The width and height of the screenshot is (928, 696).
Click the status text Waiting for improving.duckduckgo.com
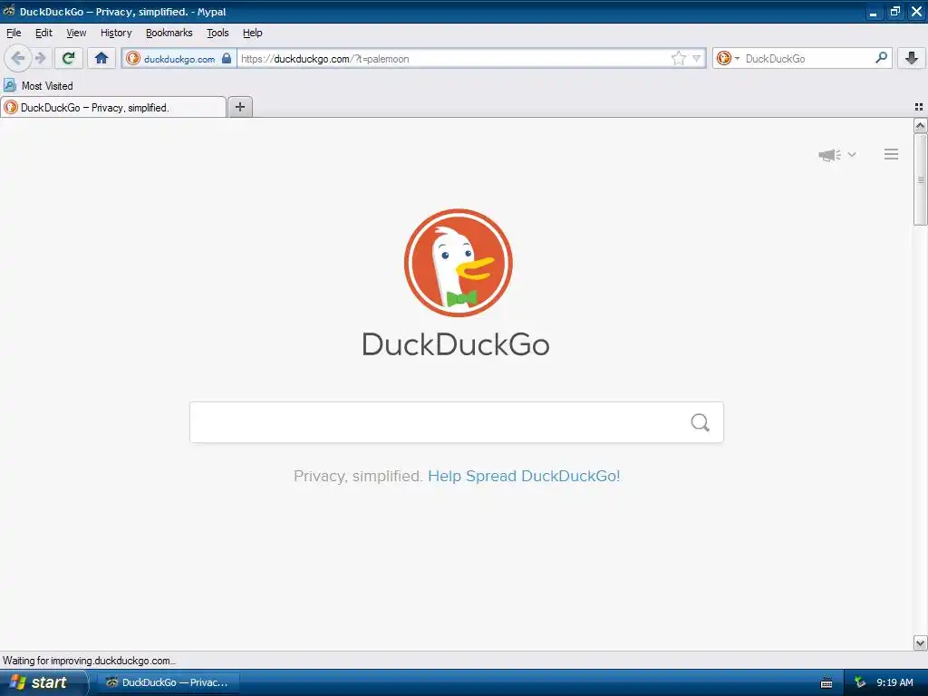pyautogui.click(x=90, y=661)
